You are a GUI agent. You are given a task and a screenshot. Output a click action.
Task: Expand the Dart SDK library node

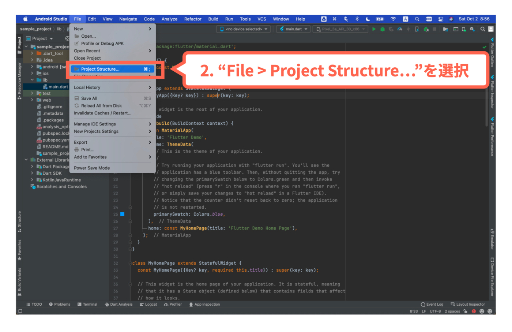coord(32,174)
